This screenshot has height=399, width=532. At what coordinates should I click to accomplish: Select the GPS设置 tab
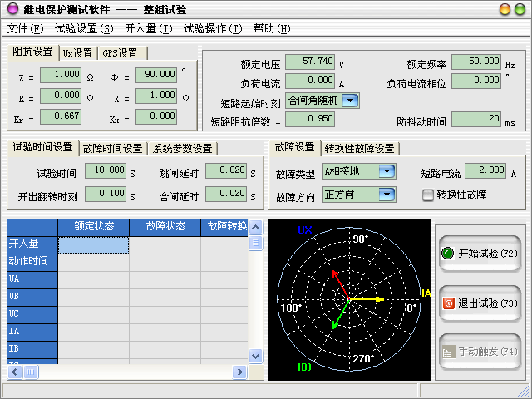pos(121,53)
